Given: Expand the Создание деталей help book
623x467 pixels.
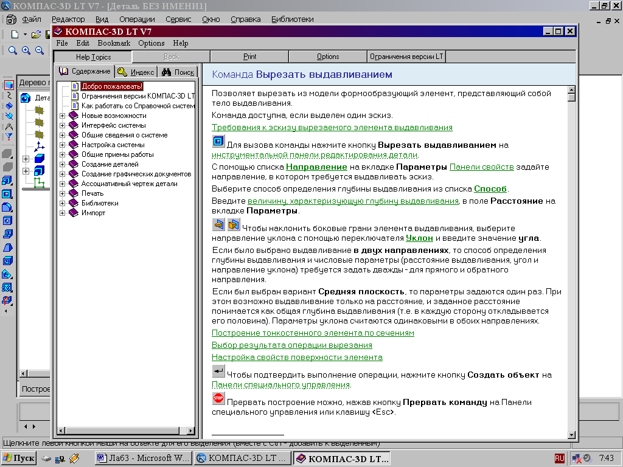Looking at the screenshot, I should click(x=63, y=164).
